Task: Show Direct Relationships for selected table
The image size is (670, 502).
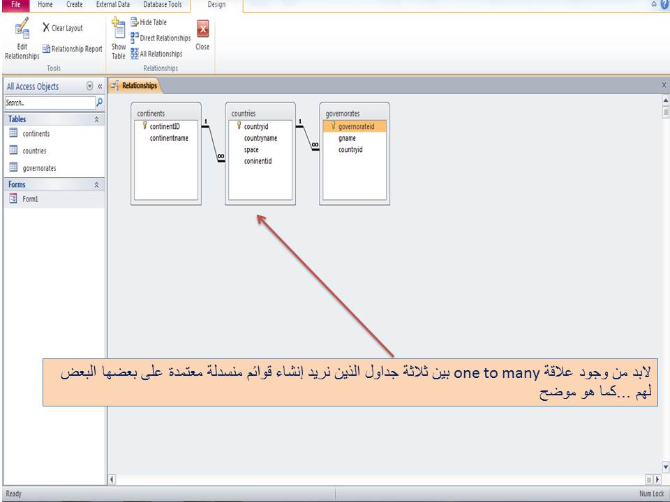Action: (x=161, y=38)
